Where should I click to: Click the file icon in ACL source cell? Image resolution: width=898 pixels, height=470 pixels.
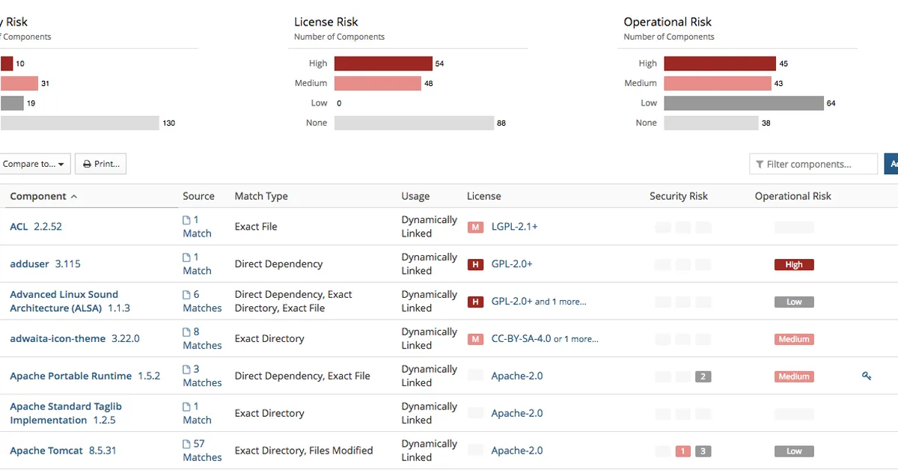187,220
